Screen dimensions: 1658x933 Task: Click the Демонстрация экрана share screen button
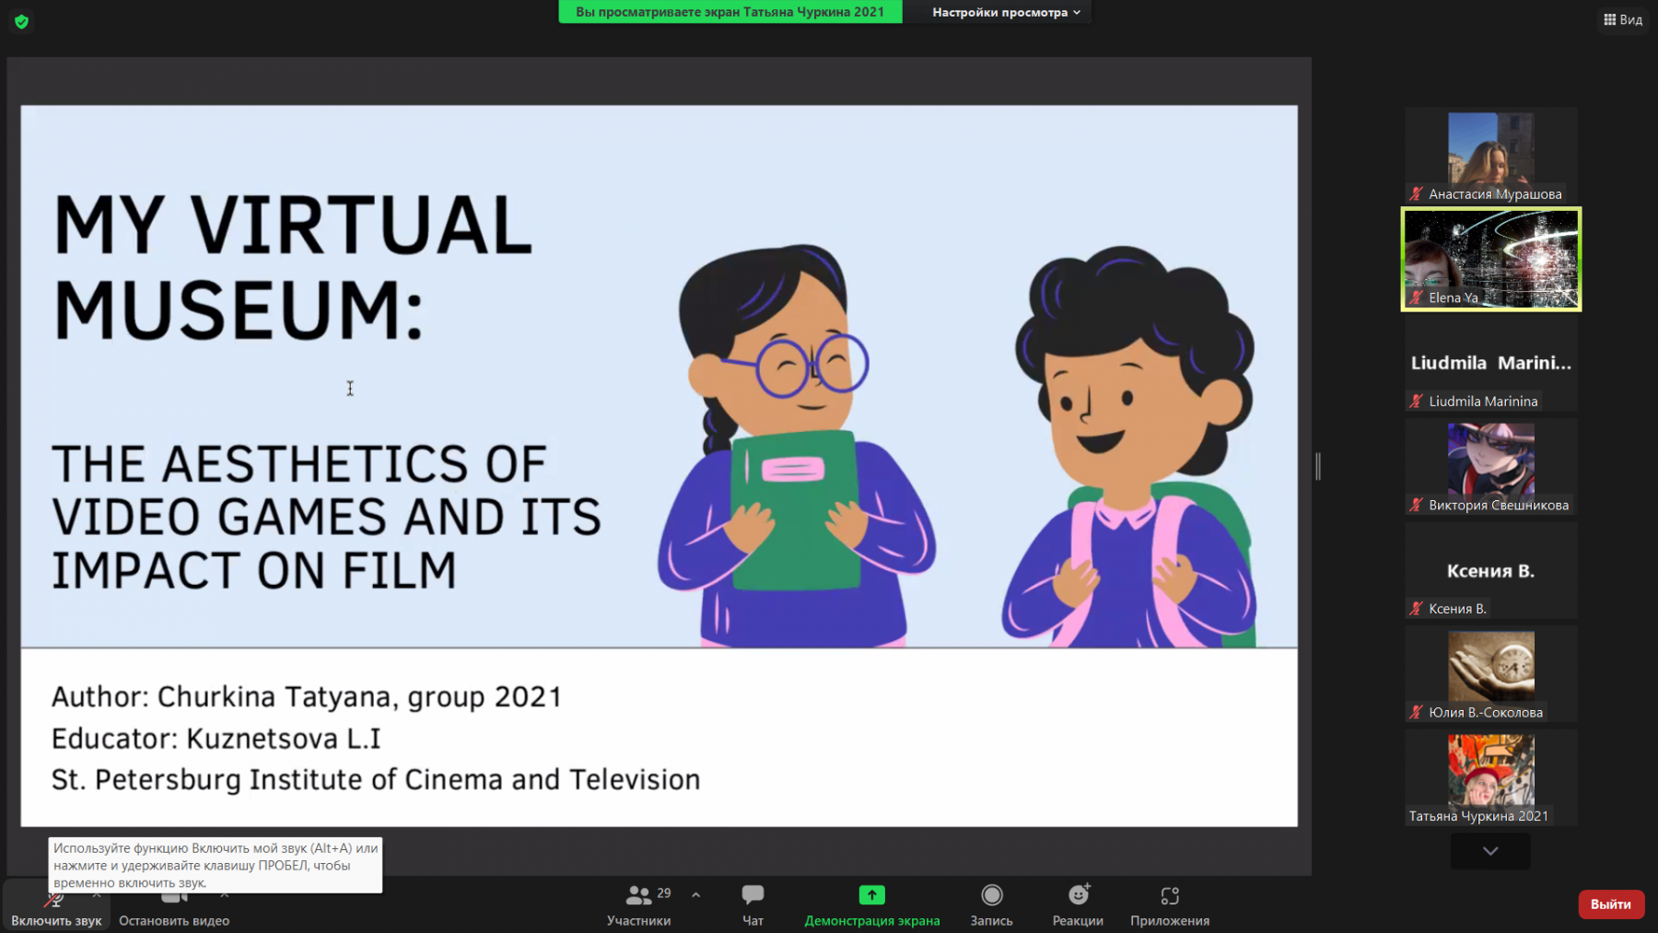tap(871, 905)
